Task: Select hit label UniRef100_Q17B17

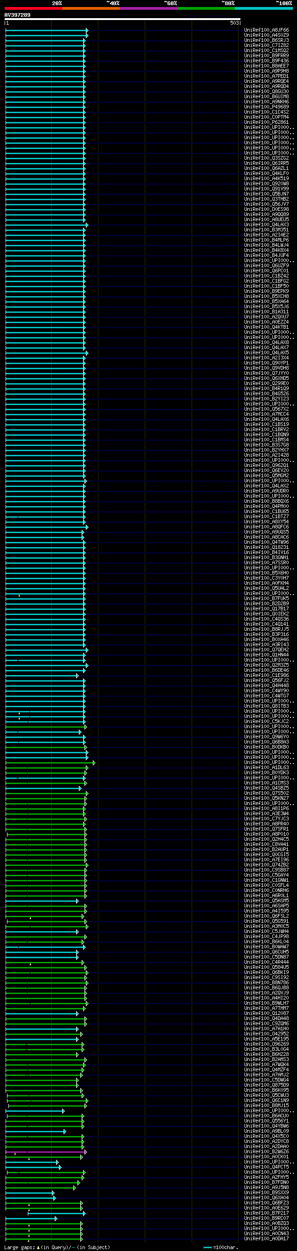Action: [x=266, y=609]
